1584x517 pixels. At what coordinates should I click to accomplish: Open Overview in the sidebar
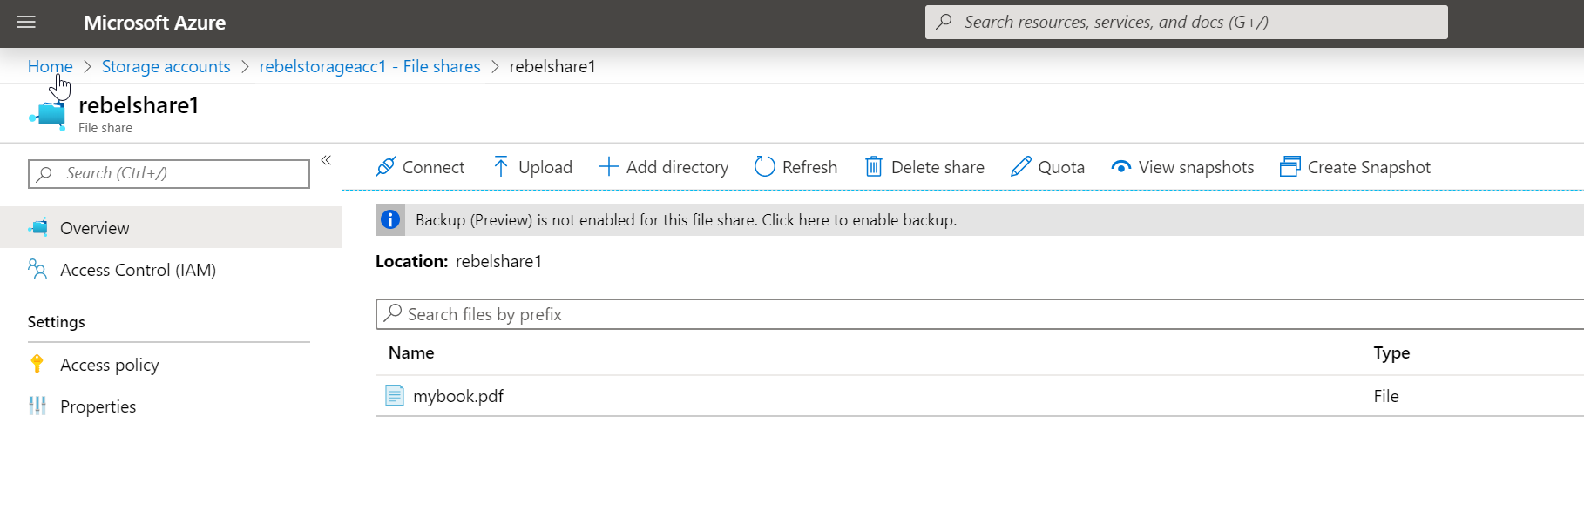click(171, 228)
